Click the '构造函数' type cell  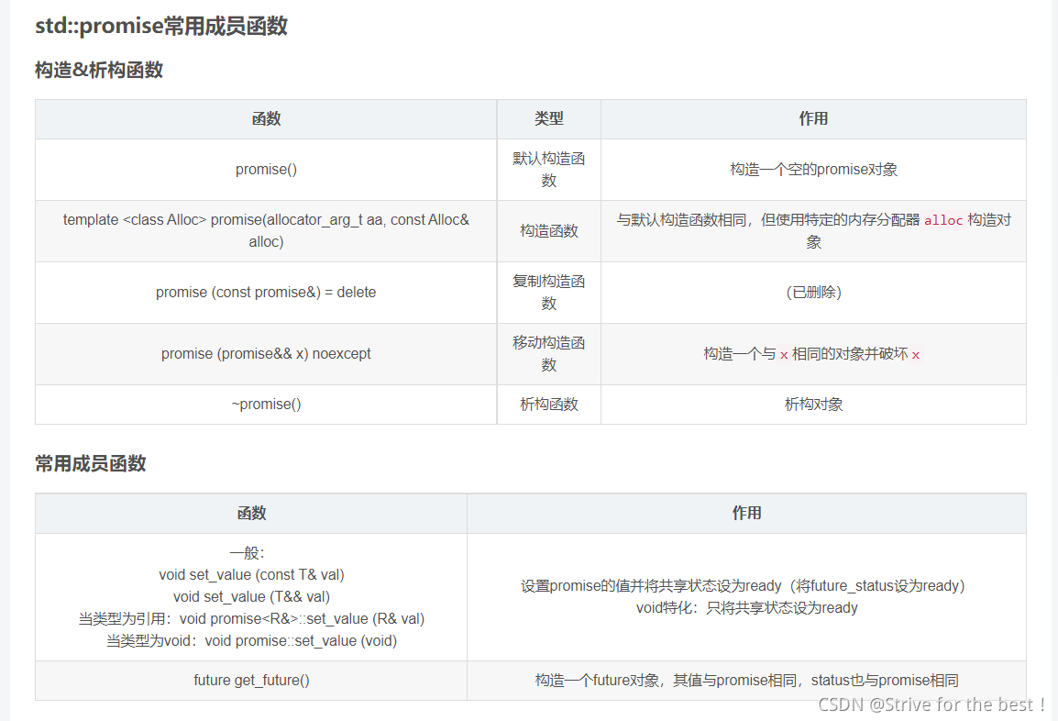(x=548, y=231)
